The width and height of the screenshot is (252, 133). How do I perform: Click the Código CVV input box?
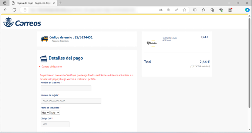pyautogui.click(x=55, y=124)
